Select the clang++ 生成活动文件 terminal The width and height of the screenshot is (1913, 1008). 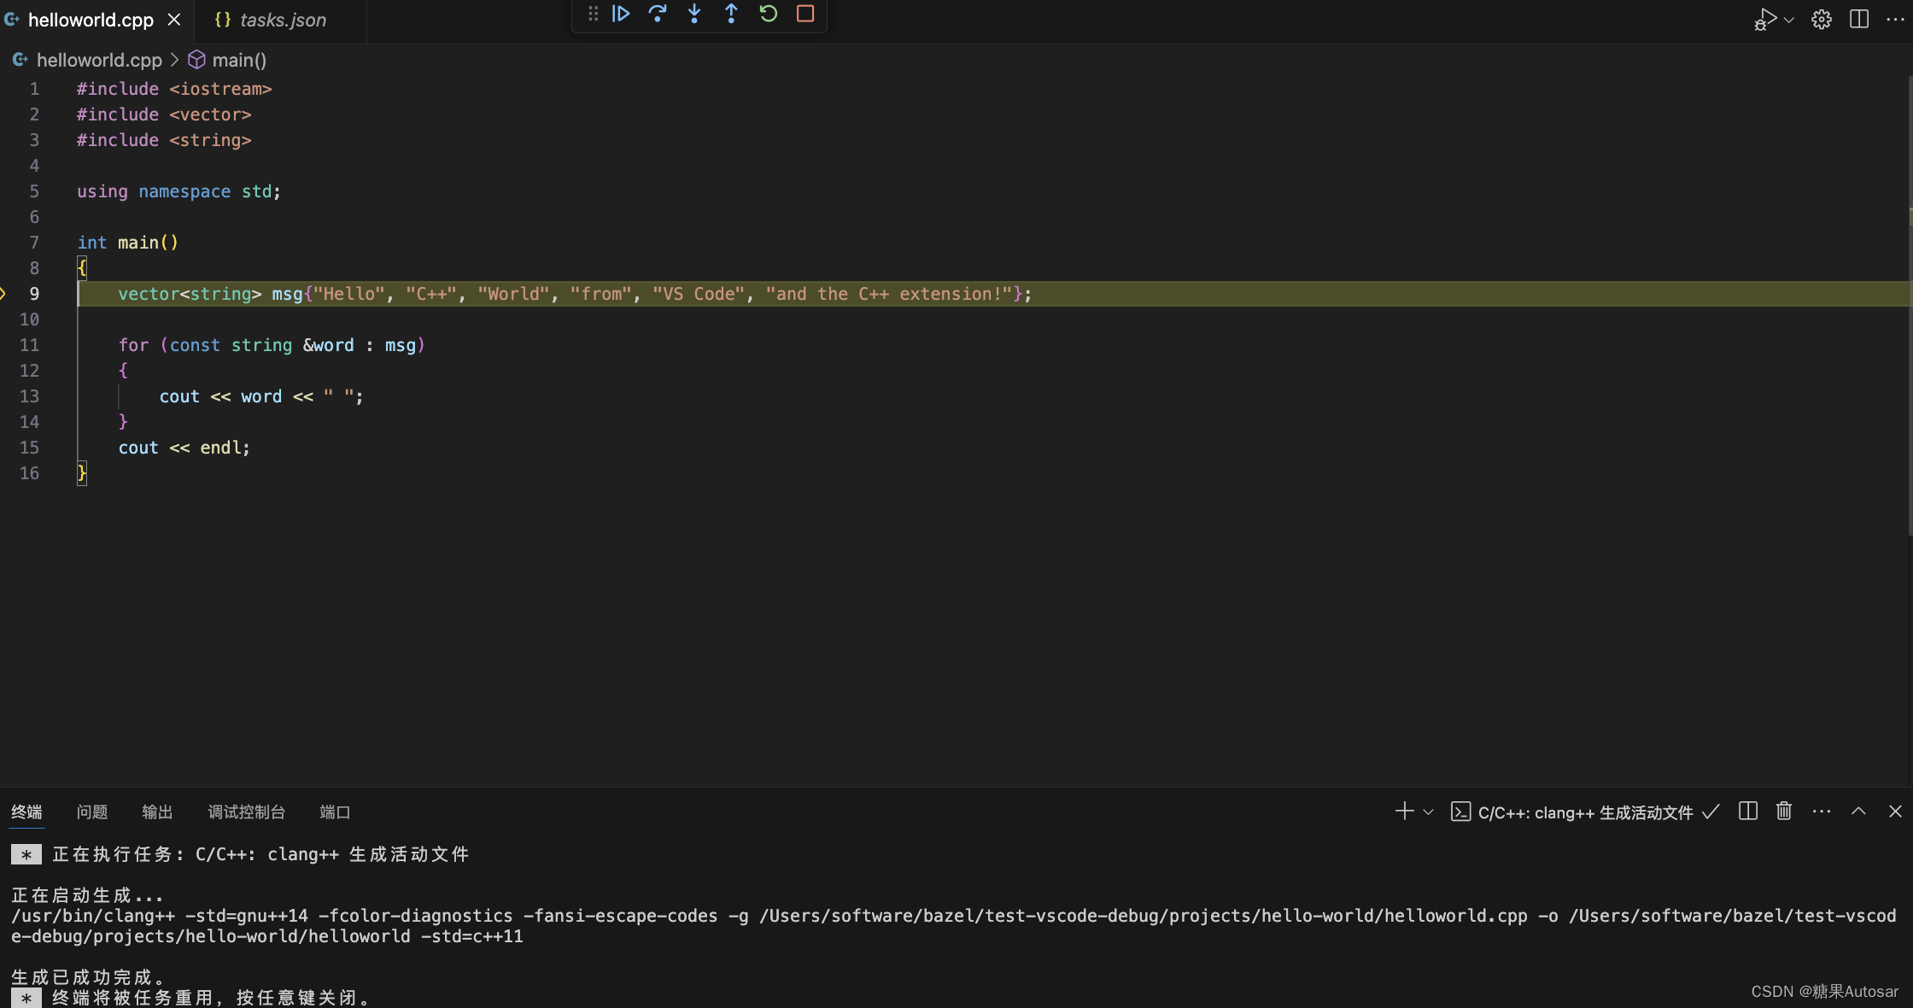tap(1585, 812)
